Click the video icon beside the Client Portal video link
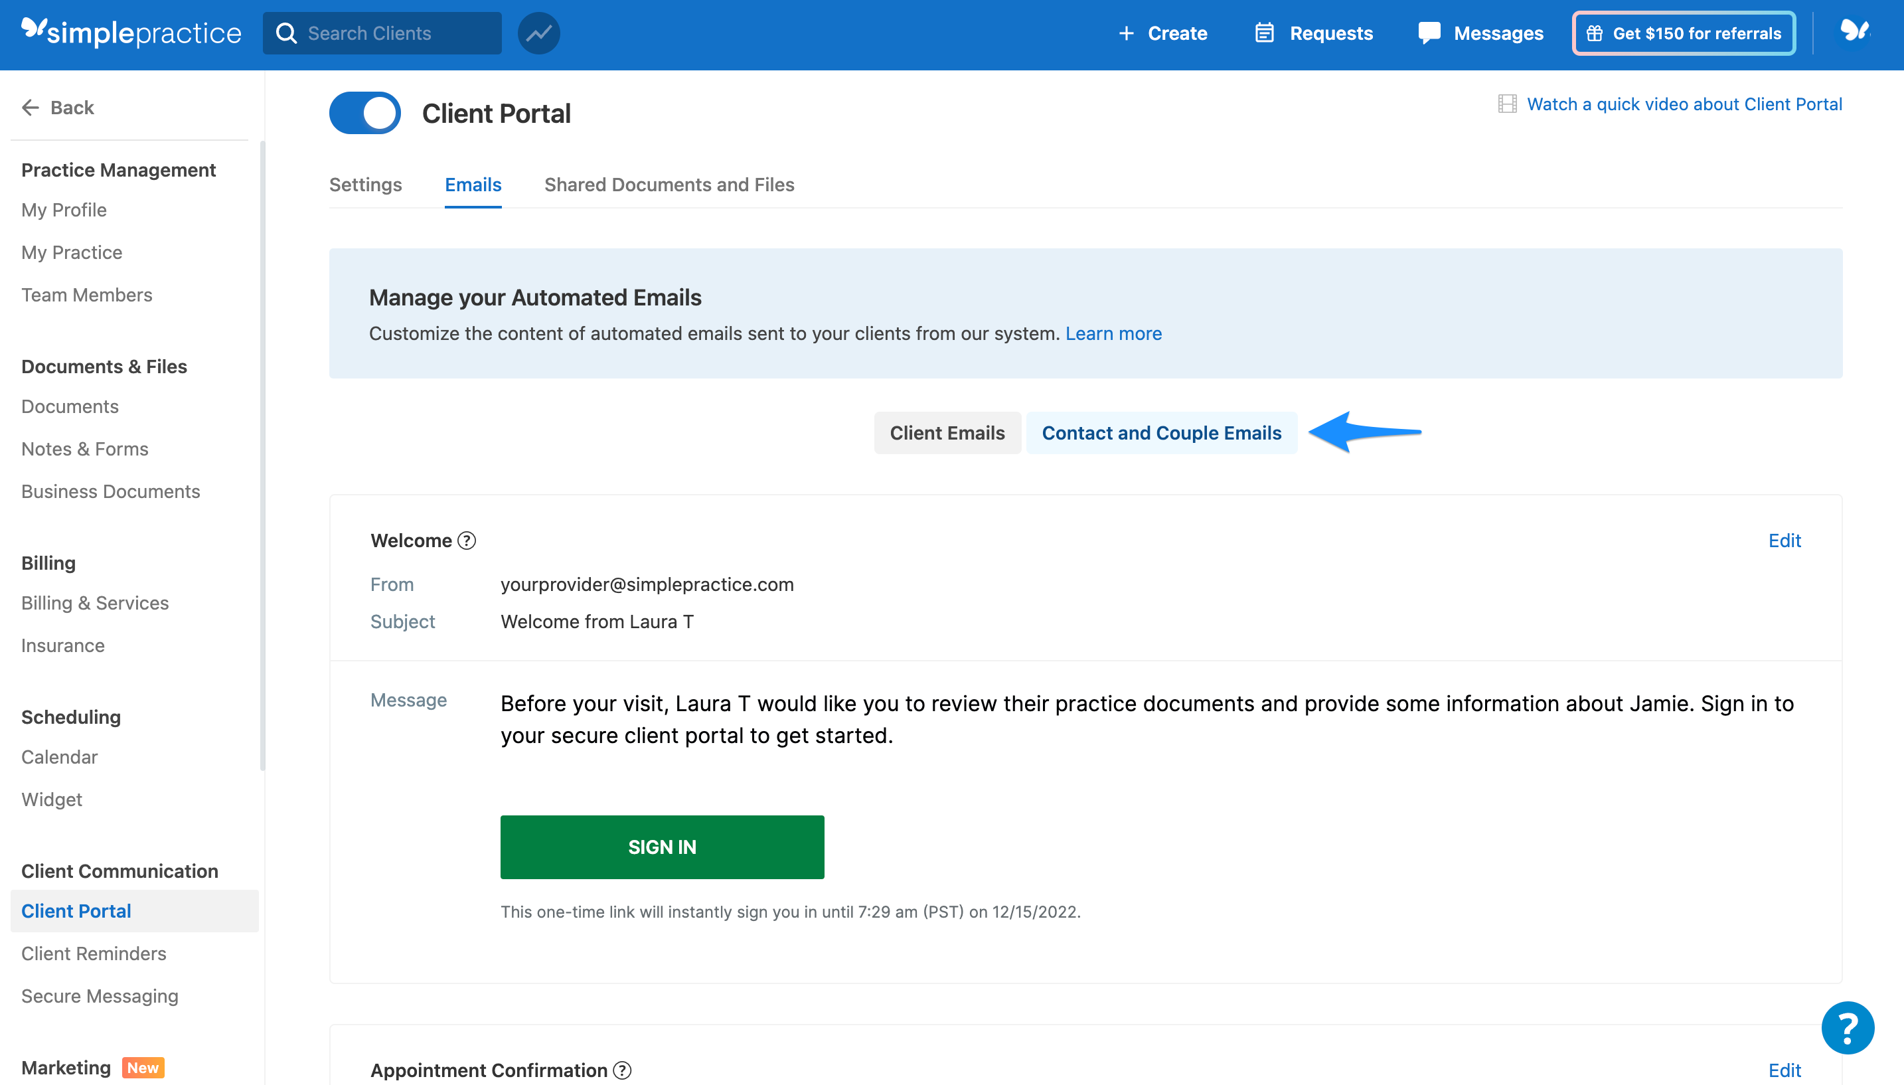The height and width of the screenshot is (1085, 1904). click(1507, 104)
